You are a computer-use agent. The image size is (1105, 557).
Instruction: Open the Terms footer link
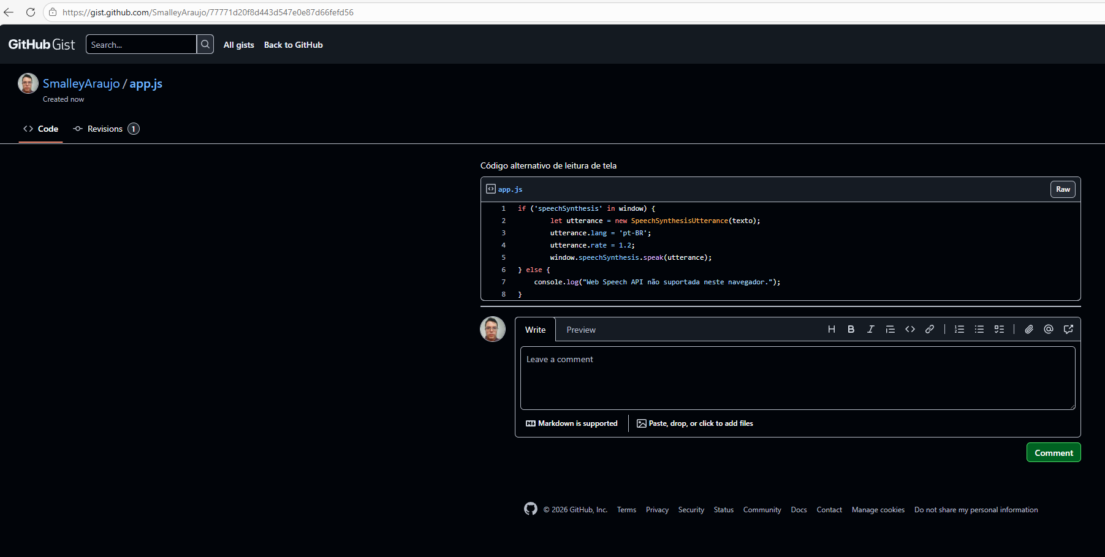click(626, 510)
